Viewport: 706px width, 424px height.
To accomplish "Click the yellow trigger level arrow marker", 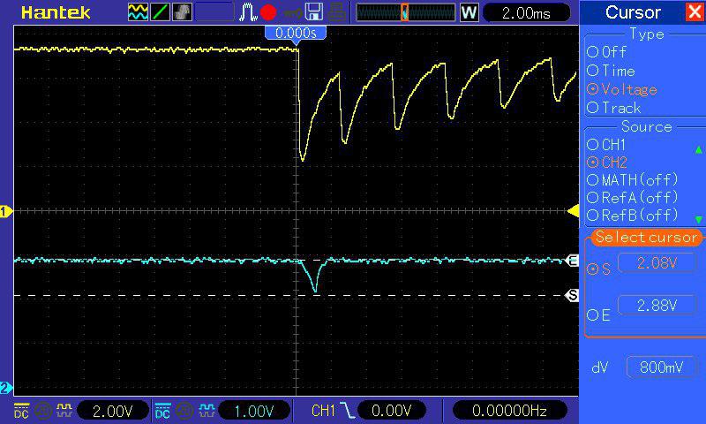I will point(573,211).
